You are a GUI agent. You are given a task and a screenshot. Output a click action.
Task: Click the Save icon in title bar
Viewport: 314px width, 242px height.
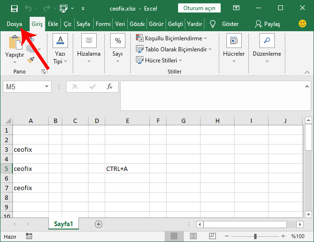point(14,9)
